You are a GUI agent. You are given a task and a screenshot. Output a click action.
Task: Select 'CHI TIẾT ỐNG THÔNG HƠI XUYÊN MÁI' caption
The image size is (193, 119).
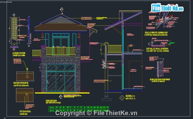156,35
